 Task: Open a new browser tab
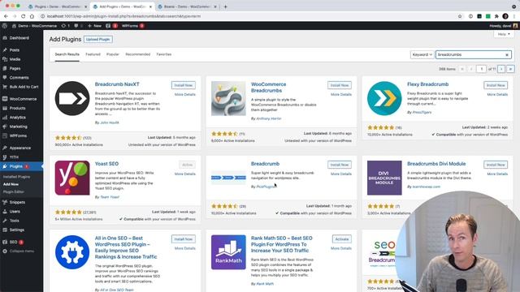tap(226, 6)
